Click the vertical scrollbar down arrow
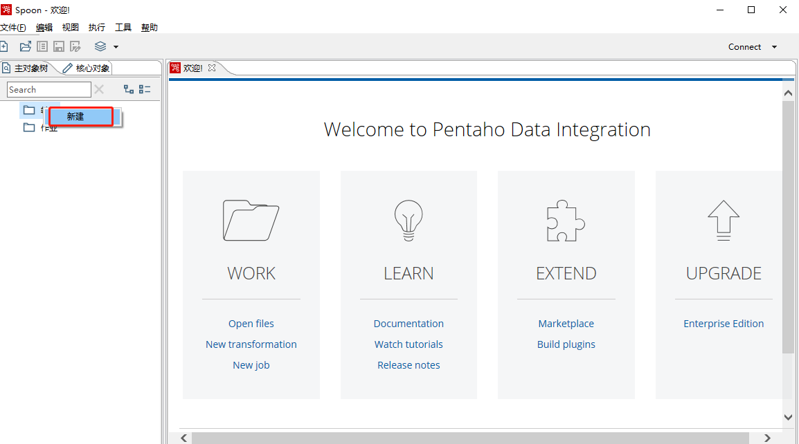The image size is (799, 444). point(789,417)
